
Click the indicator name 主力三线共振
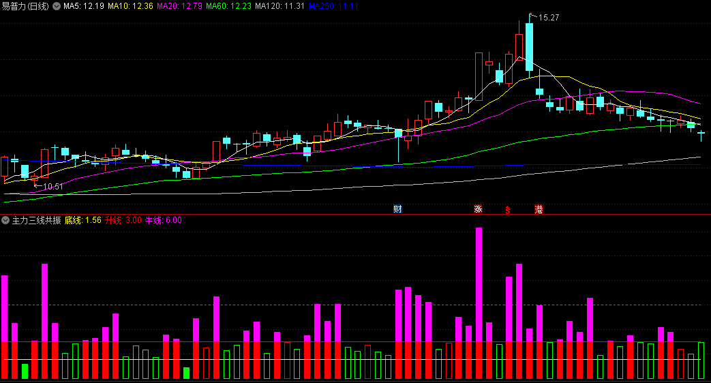click(x=36, y=220)
